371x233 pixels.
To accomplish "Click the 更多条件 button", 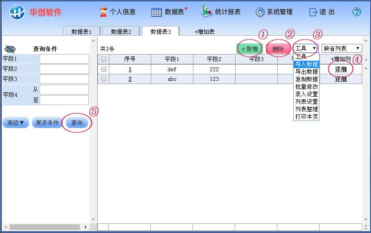I will pos(47,123).
